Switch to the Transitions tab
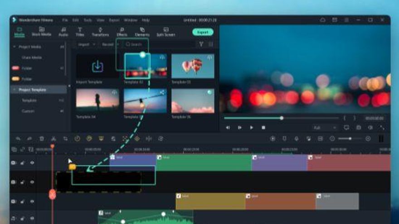399x224 pixels. (x=100, y=32)
